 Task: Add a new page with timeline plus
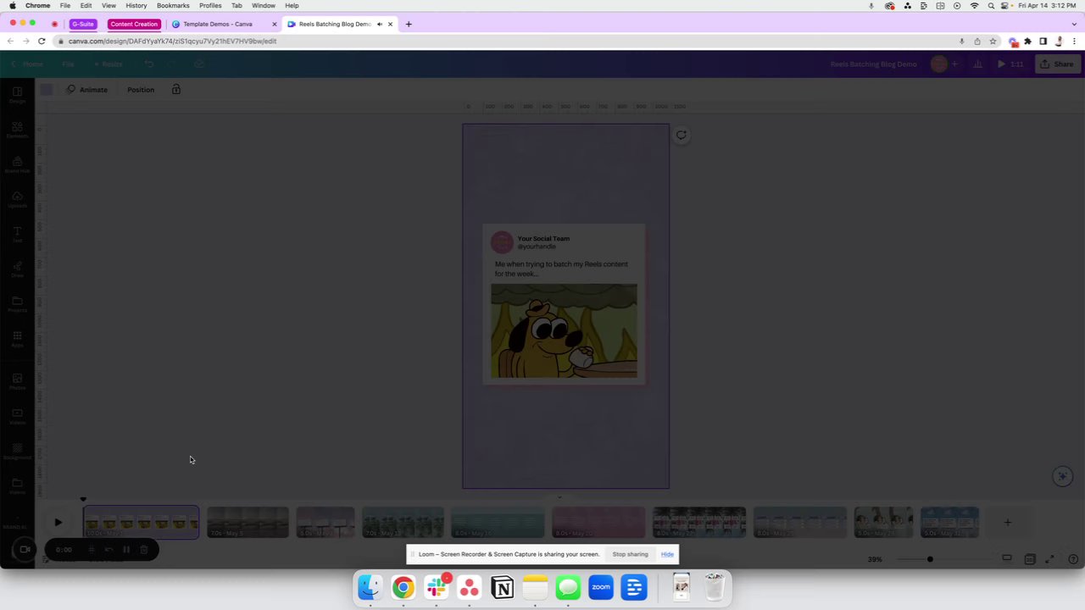(1007, 523)
